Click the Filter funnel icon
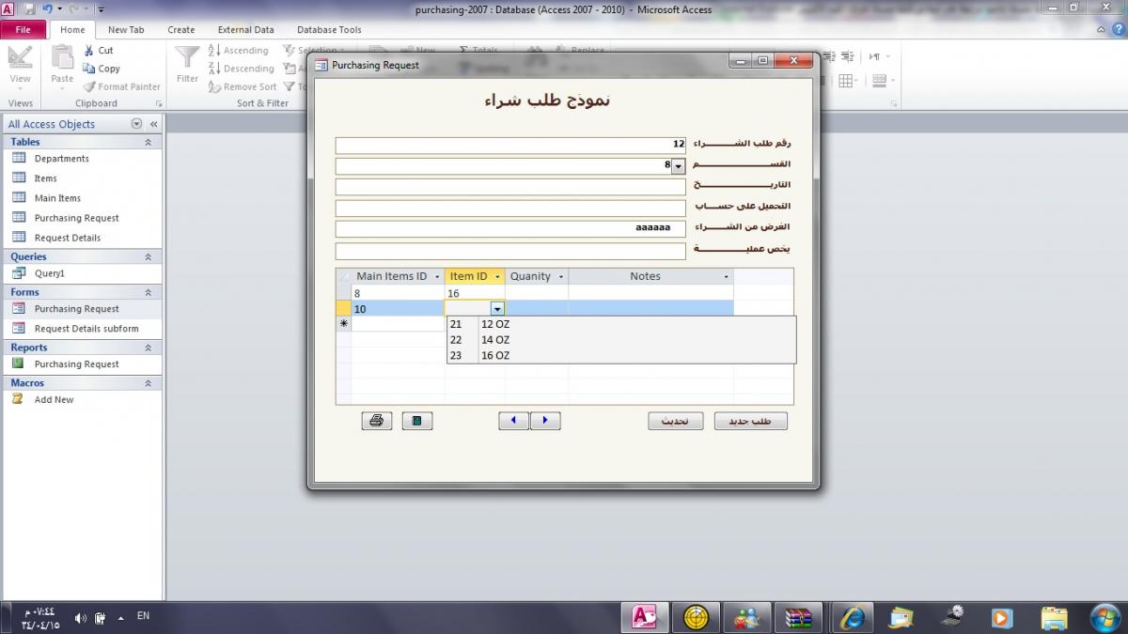1128x634 pixels. tap(188, 57)
